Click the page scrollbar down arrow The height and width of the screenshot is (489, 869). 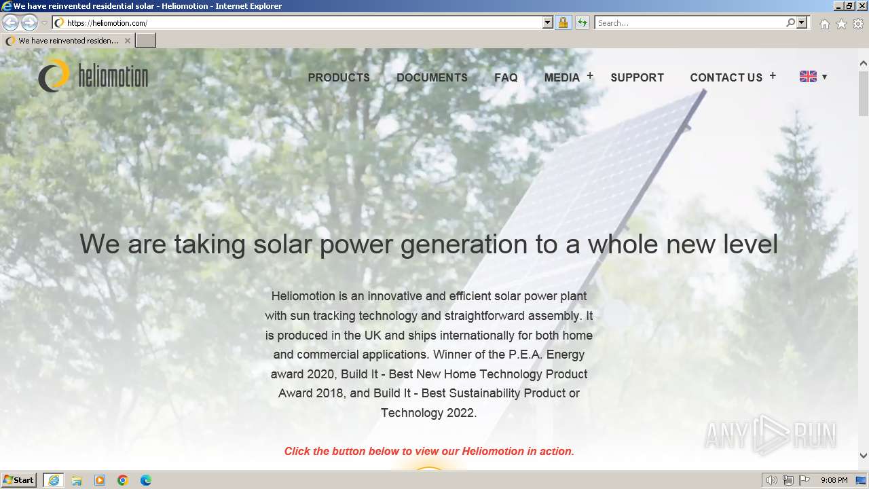864,456
